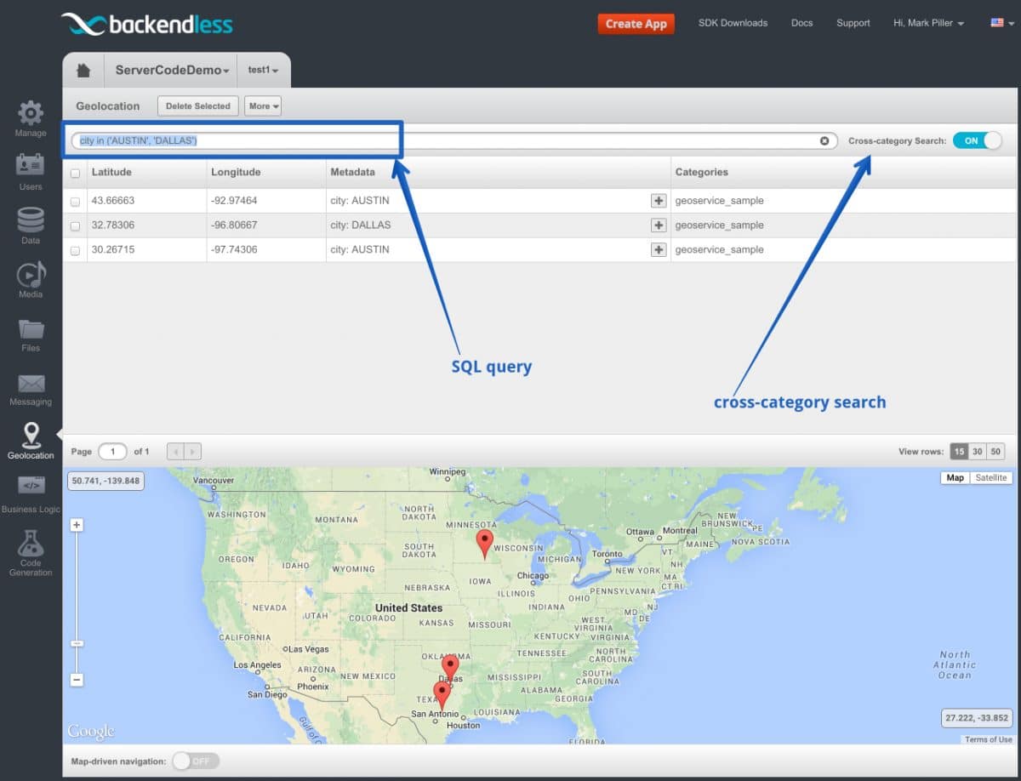Sort by the Latitude column header
Image resolution: width=1021 pixels, height=781 pixels.
[111, 172]
